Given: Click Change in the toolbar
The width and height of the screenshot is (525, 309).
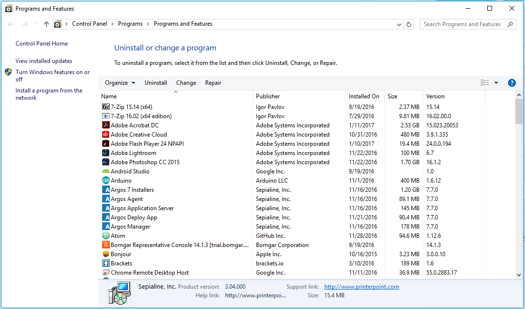Looking at the screenshot, I should pyautogui.click(x=186, y=83).
